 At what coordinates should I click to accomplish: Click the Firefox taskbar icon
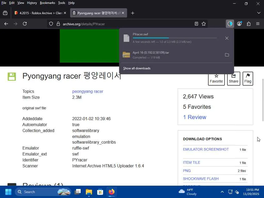(x=111, y=192)
